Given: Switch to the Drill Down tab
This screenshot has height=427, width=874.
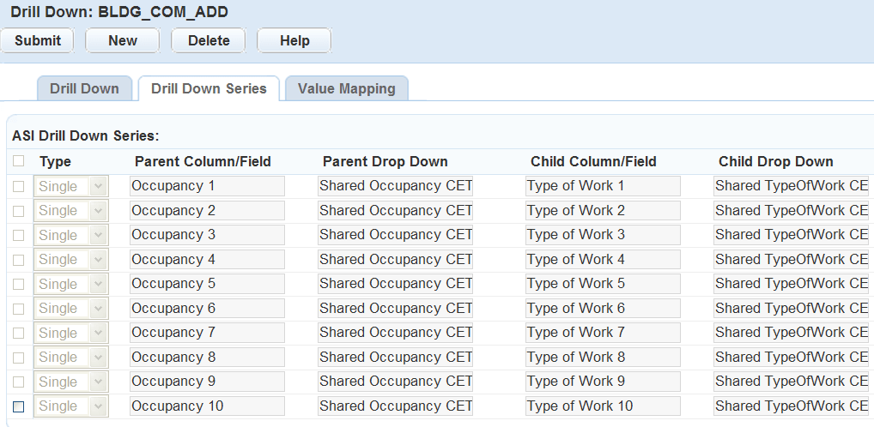Looking at the screenshot, I should click(x=84, y=88).
